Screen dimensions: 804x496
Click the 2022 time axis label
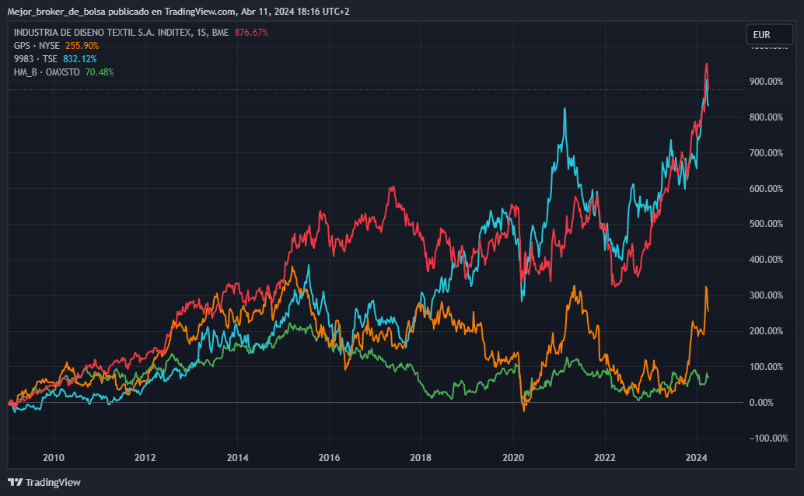(604, 458)
